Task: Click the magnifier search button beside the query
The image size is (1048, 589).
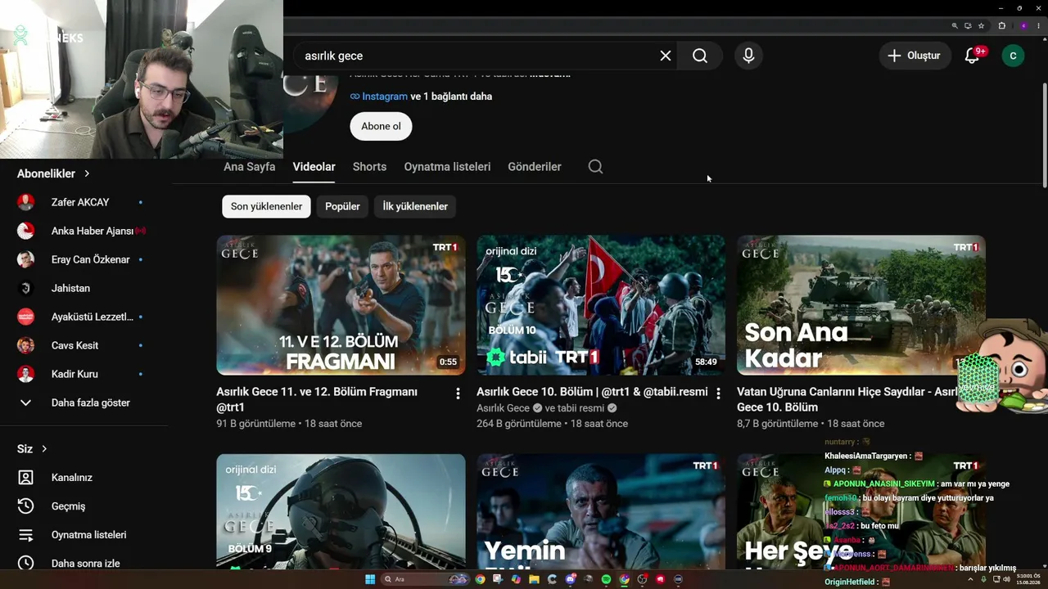Action: [700, 56]
